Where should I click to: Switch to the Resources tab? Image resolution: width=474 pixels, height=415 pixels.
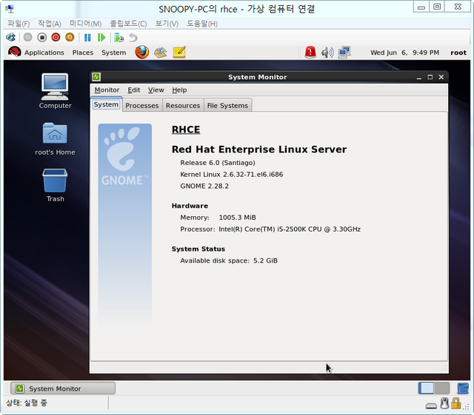point(183,105)
